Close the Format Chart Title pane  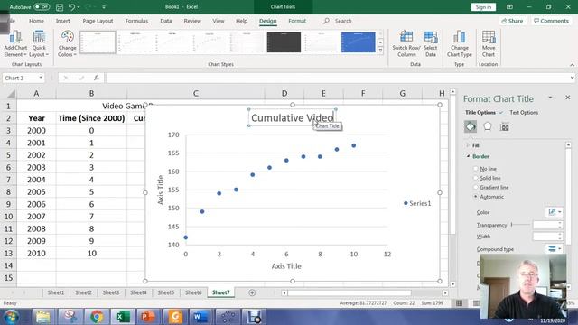click(x=568, y=97)
